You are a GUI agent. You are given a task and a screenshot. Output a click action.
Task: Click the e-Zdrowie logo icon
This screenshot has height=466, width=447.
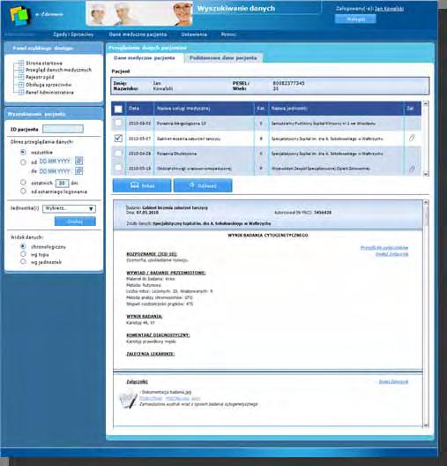pyautogui.click(x=19, y=15)
